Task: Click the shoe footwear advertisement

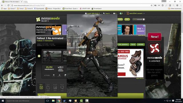Action: [x=130, y=63]
